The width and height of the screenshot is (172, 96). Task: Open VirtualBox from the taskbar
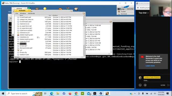(101, 94)
